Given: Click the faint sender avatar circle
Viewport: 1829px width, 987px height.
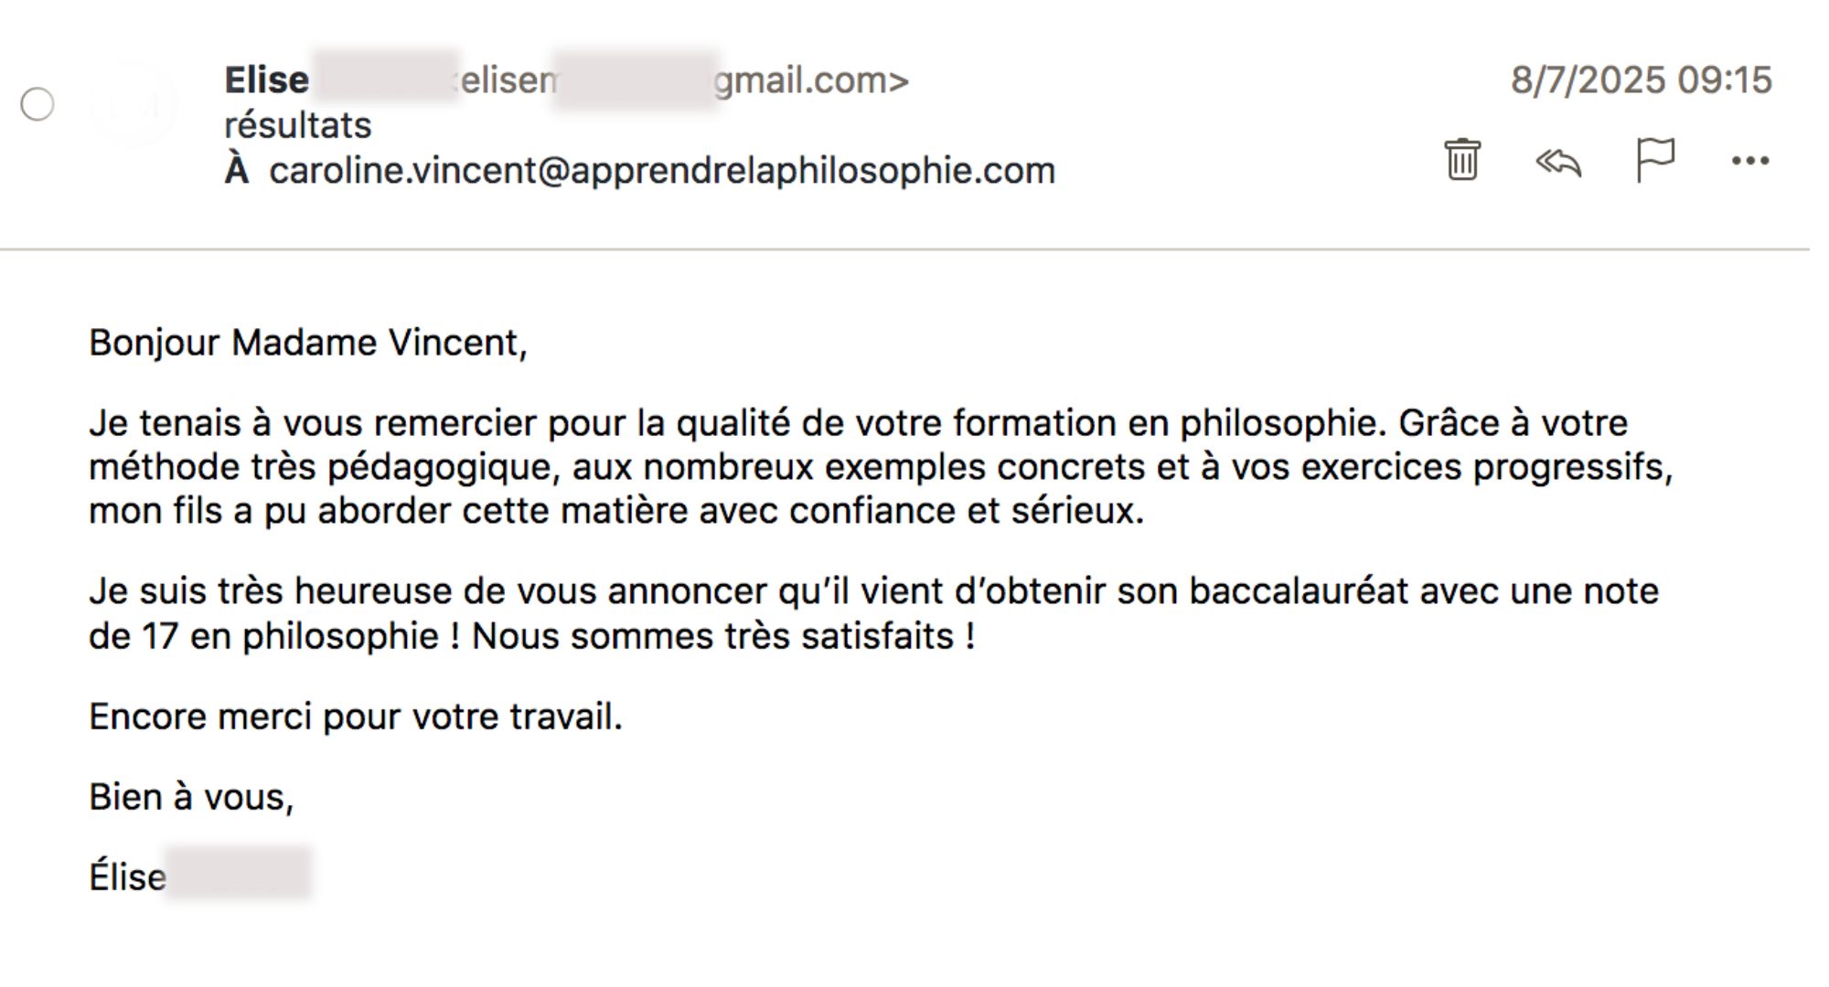Looking at the screenshot, I should click(x=133, y=104).
